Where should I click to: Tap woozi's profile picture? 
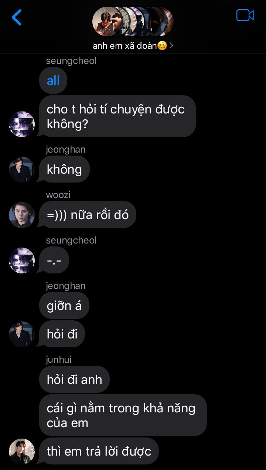click(x=22, y=215)
